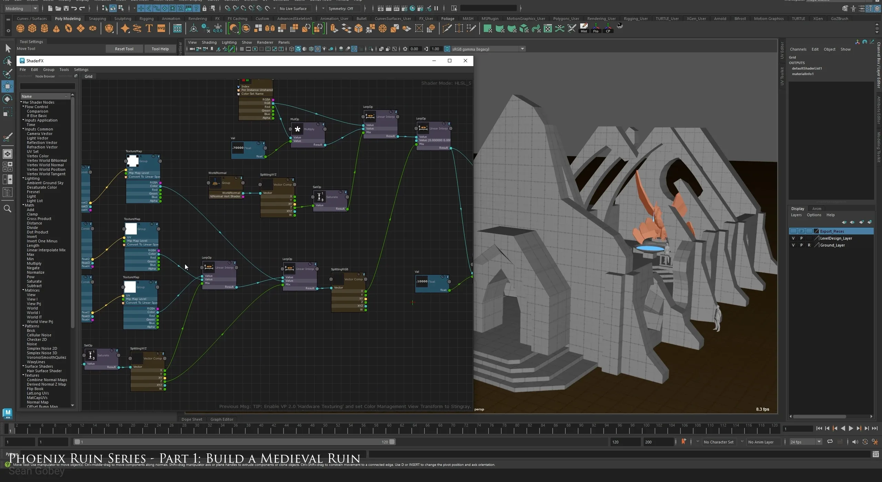Open scene with the folder icon
The image size is (882, 482).
(58, 8)
